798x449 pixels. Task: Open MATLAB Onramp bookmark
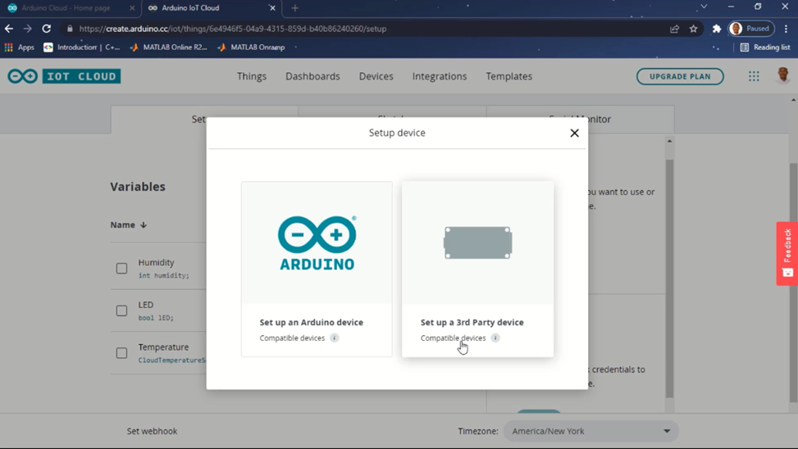[x=251, y=48]
